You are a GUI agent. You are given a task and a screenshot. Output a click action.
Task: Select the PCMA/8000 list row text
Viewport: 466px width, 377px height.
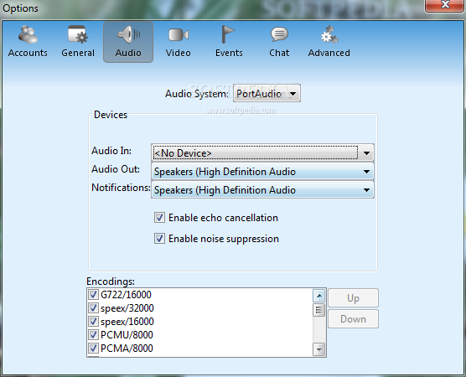(127, 349)
